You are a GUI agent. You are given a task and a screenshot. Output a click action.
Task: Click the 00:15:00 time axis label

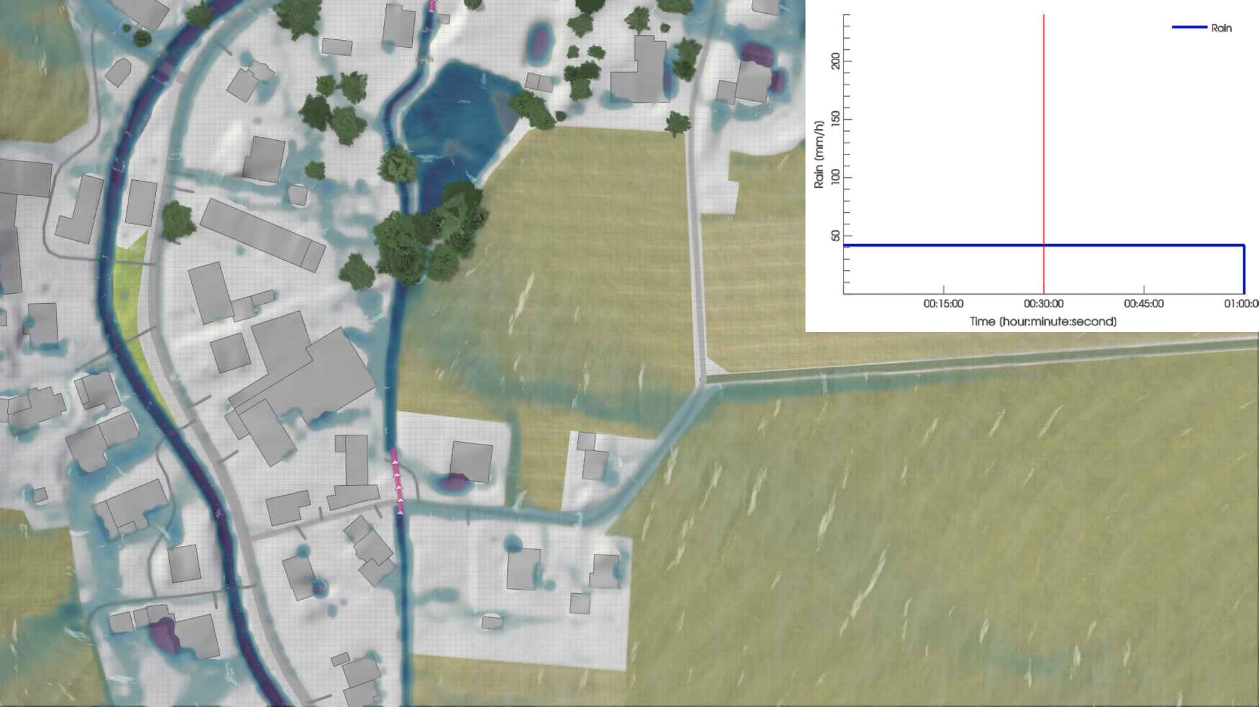(943, 304)
